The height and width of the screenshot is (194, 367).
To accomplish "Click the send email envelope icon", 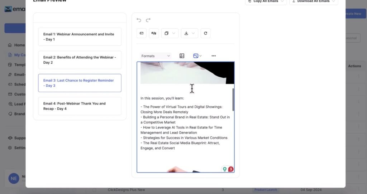I will point(142,33).
